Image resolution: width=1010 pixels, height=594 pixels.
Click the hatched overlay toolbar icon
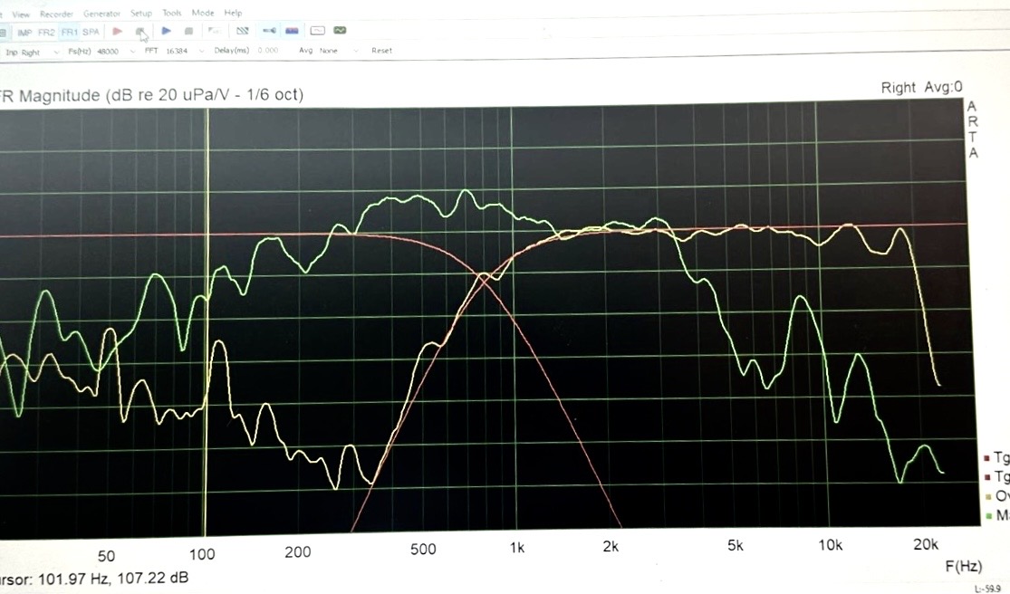point(242,30)
